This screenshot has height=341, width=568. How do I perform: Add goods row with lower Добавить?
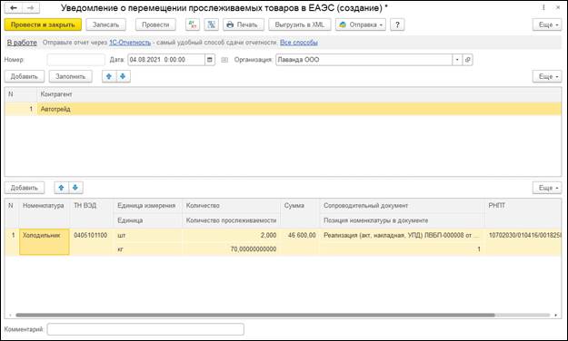pyautogui.click(x=25, y=188)
